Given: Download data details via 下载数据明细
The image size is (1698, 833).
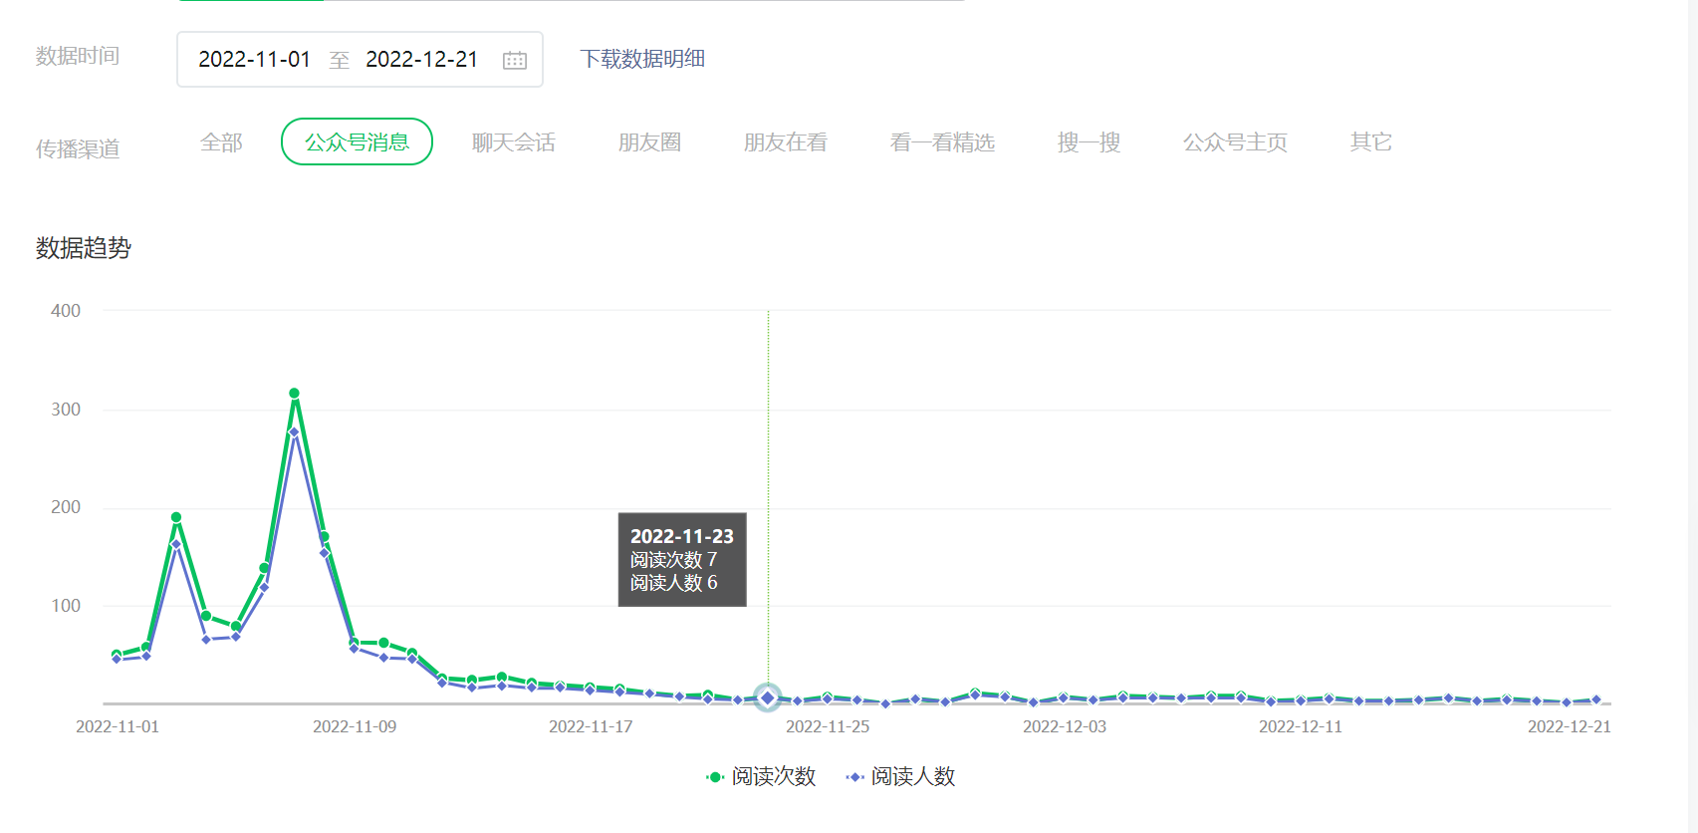Looking at the screenshot, I should (x=642, y=59).
